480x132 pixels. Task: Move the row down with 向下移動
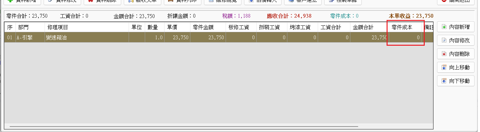click(x=456, y=81)
